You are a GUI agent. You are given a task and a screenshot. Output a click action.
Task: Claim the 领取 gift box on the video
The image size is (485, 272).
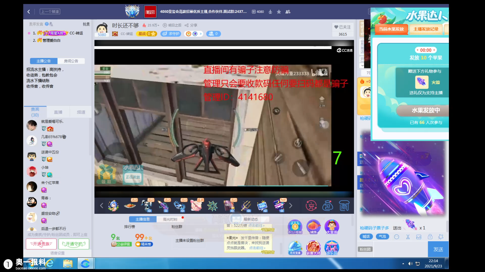pyautogui.click(x=106, y=174)
